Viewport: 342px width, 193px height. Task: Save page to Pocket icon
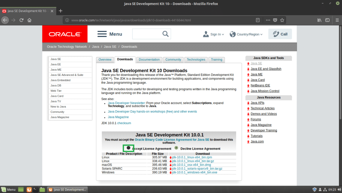pyautogui.click(x=275, y=20)
